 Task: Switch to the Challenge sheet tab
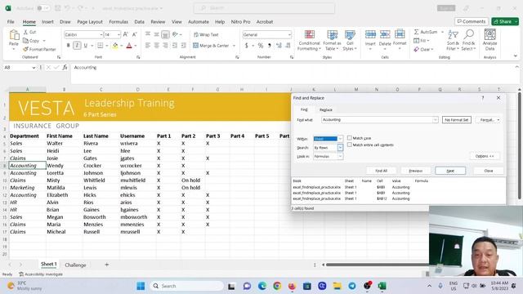click(x=75, y=265)
